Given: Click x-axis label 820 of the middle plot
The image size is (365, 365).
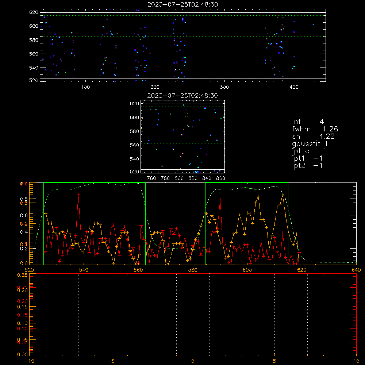Looking at the screenshot, I should pyautogui.click(x=193, y=178).
